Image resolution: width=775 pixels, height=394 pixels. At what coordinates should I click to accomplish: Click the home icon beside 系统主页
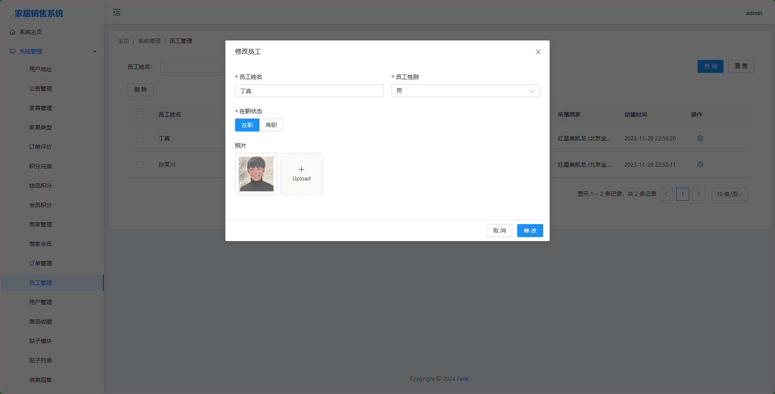click(13, 32)
